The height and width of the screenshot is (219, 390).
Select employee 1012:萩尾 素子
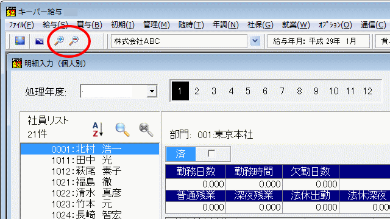coord(90,171)
